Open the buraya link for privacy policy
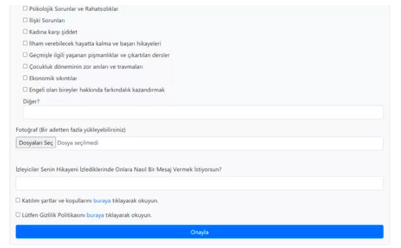Image resolution: width=401 pixels, height=248 pixels. point(95,215)
